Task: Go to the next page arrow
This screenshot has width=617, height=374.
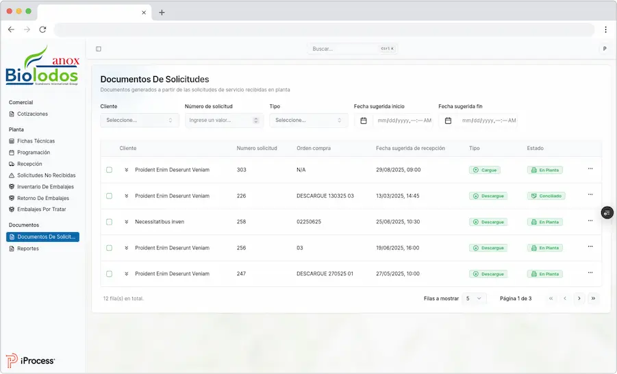Action: 579,299
